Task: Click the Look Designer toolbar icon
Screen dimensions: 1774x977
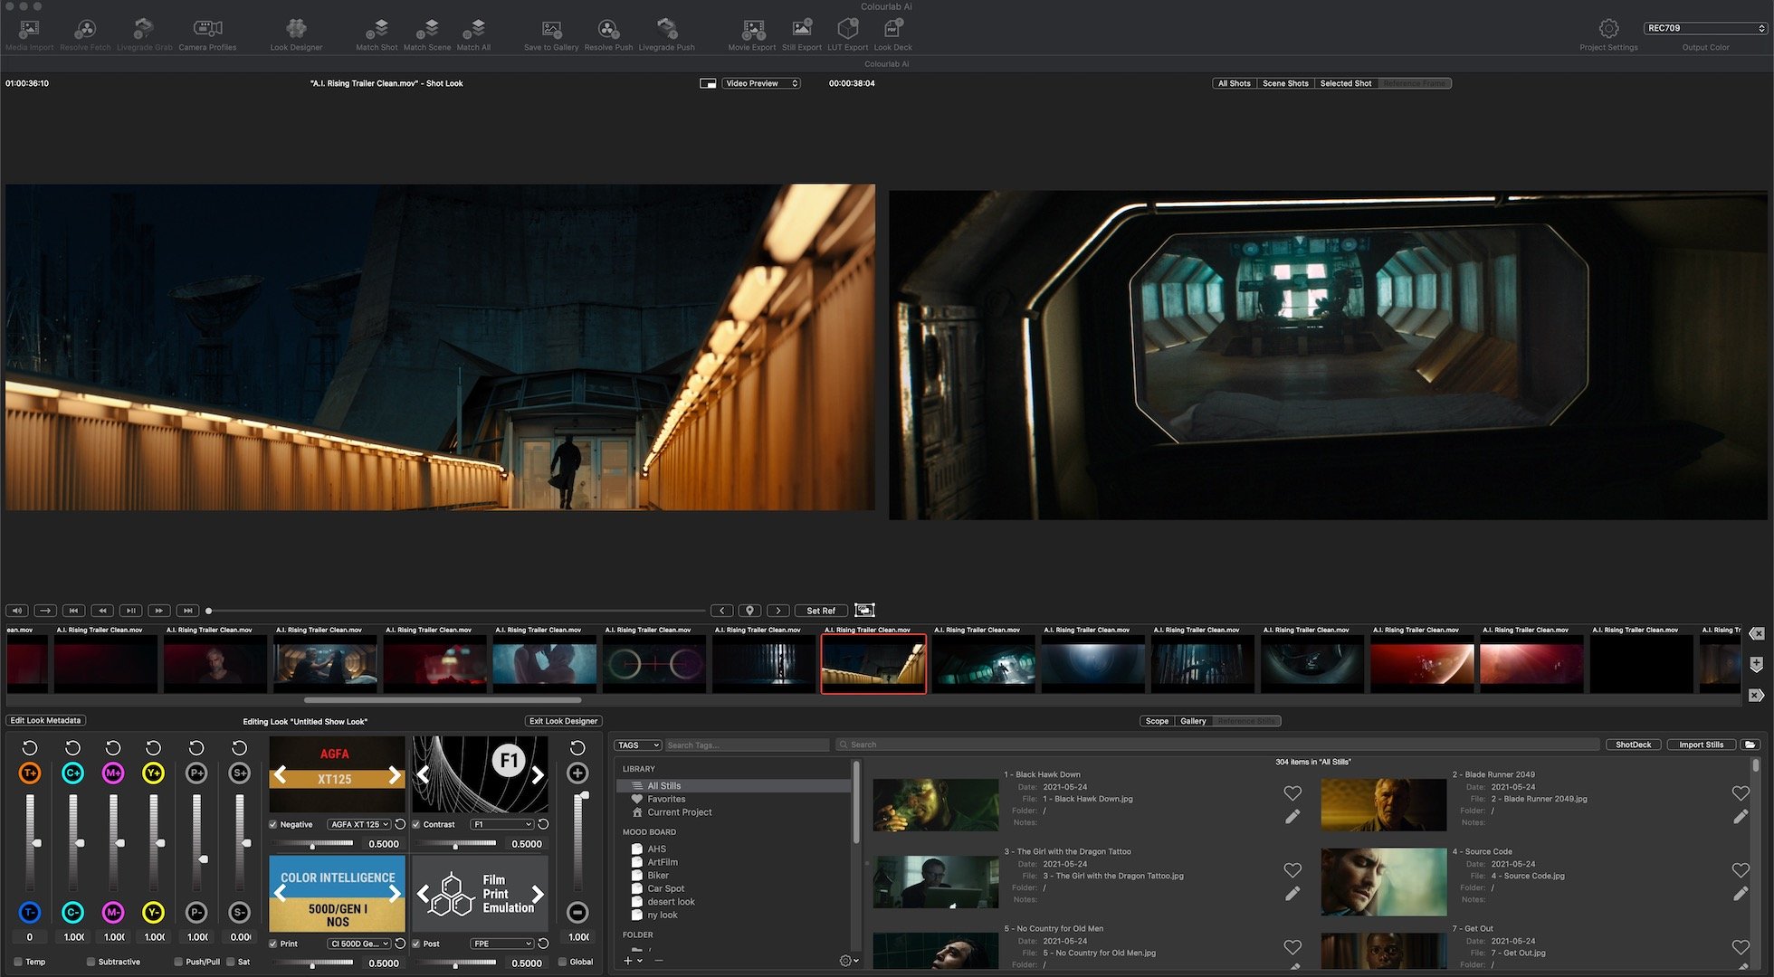Action: [x=296, y=29]
